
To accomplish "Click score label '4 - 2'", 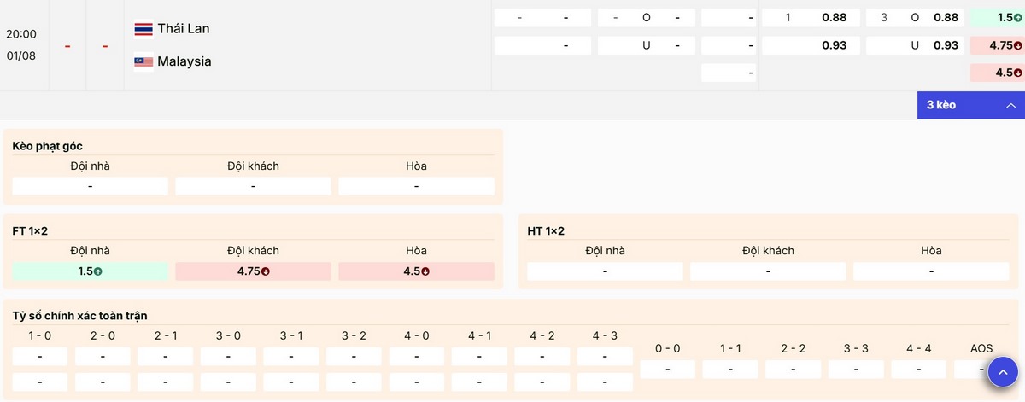I will (542, 336).
